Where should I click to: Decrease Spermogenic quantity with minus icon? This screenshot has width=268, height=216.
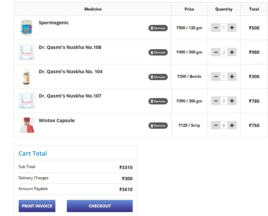coord(216,28)
